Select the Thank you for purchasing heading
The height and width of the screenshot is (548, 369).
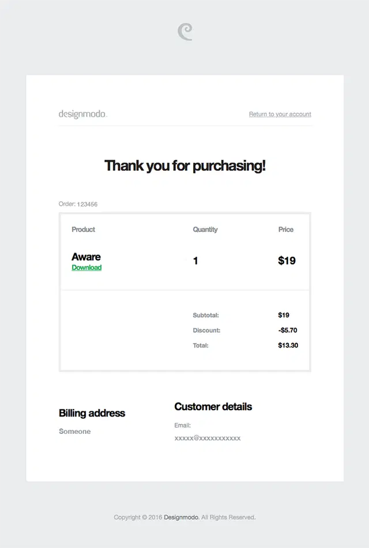pos(185,166)
